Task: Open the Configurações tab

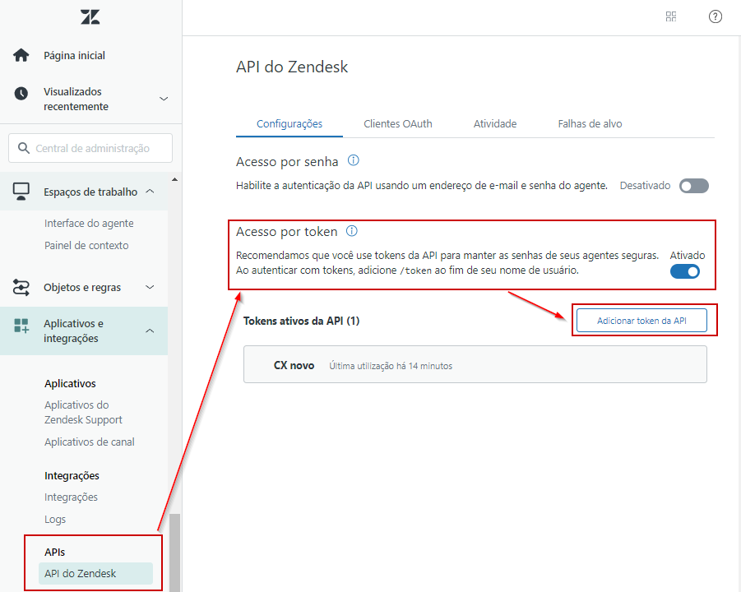Action: 289,124
